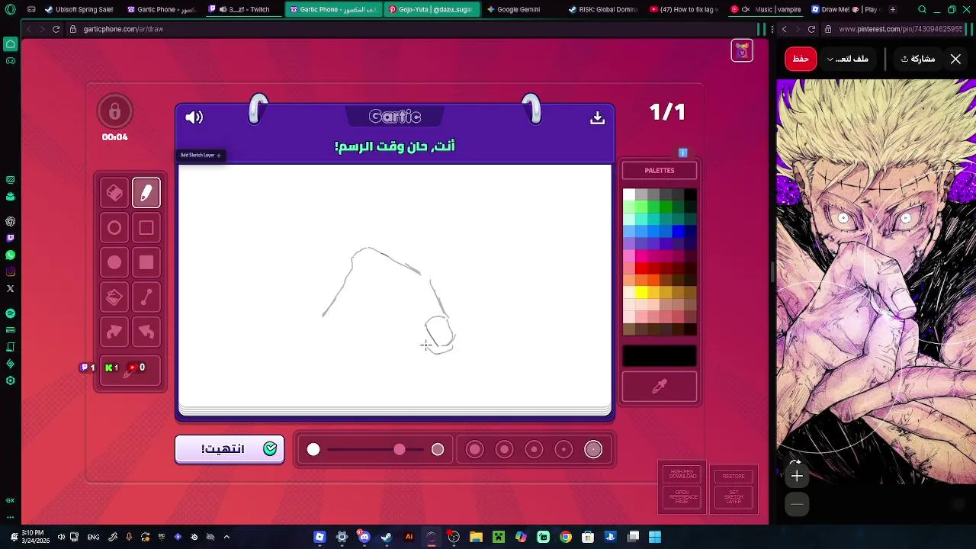Redo the last stroke
Image resolution: width=976 pixels, height=549 pixels.
pos(114,332)
